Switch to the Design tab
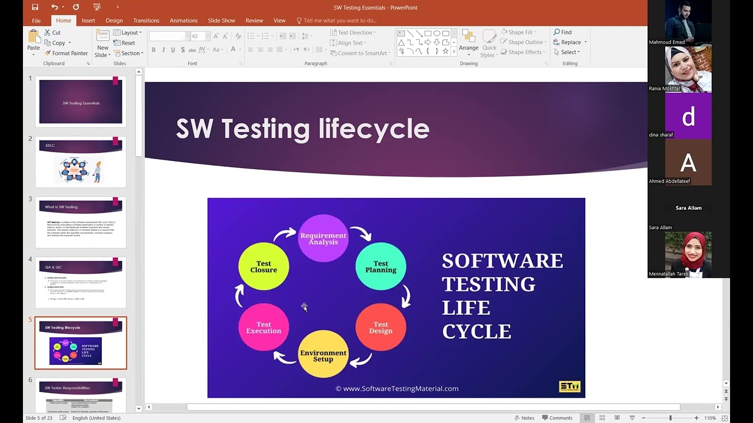 (114, 21)
